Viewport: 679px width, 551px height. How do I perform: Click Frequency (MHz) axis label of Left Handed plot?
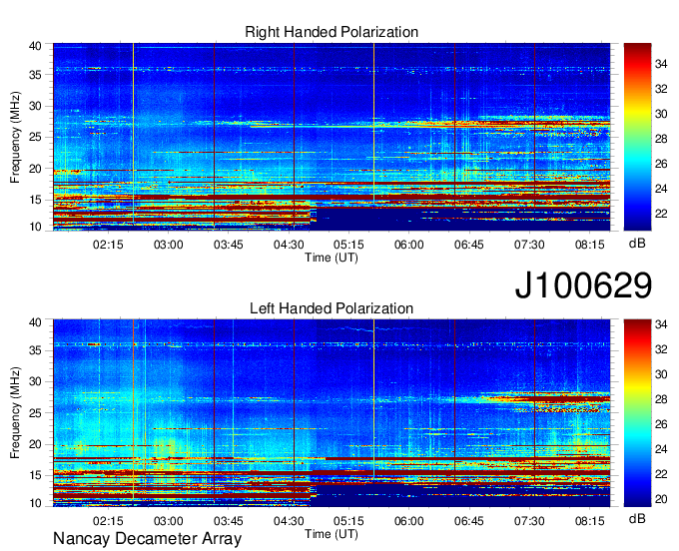pyautogui.click(x=15, y=413)
